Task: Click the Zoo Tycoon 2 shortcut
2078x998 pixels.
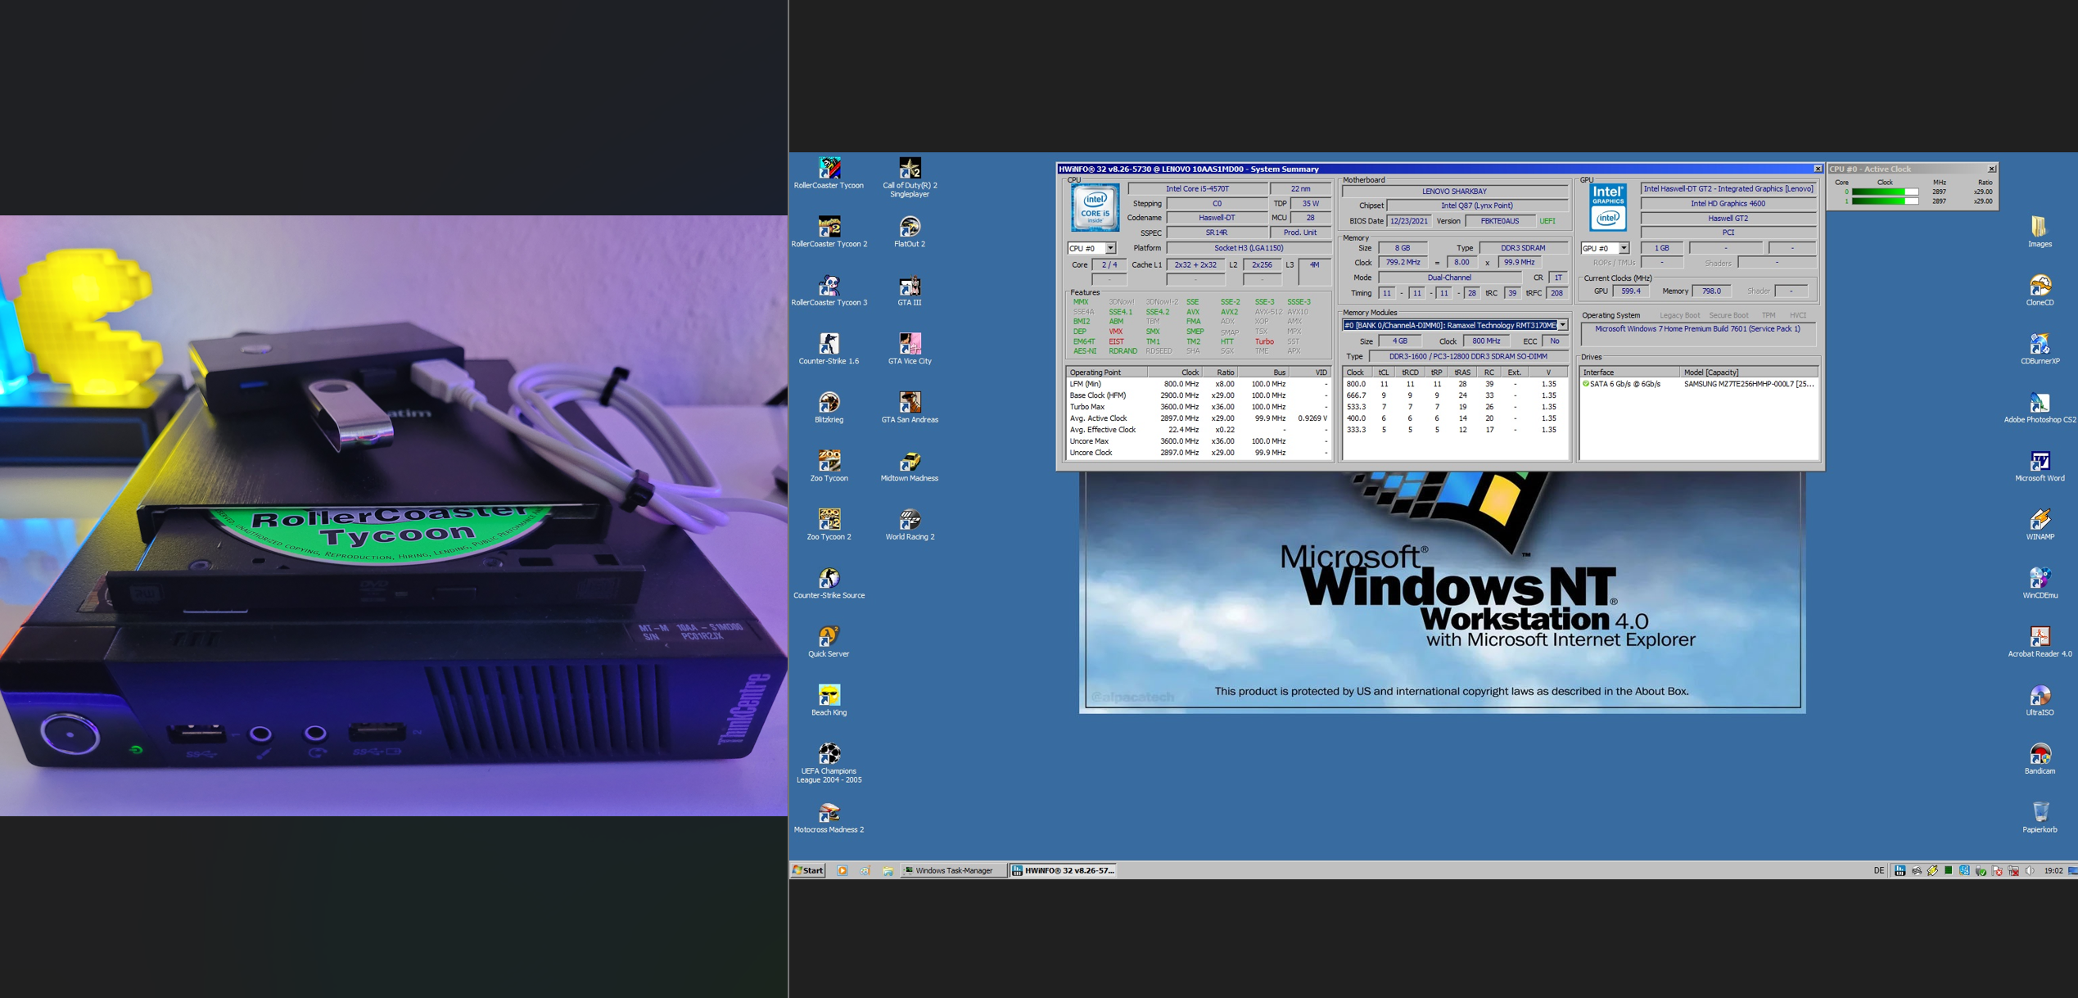Action: click(x=829, y=525)
